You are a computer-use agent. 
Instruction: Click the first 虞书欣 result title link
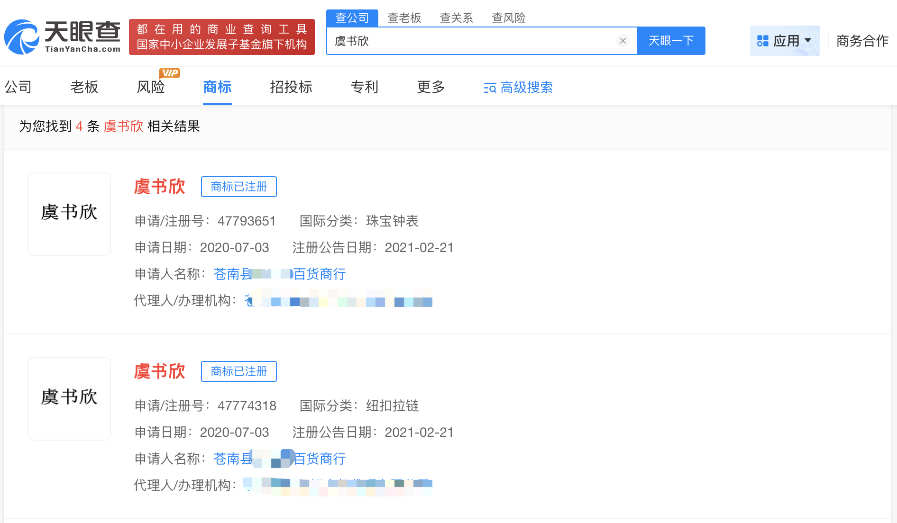point(160,187)
